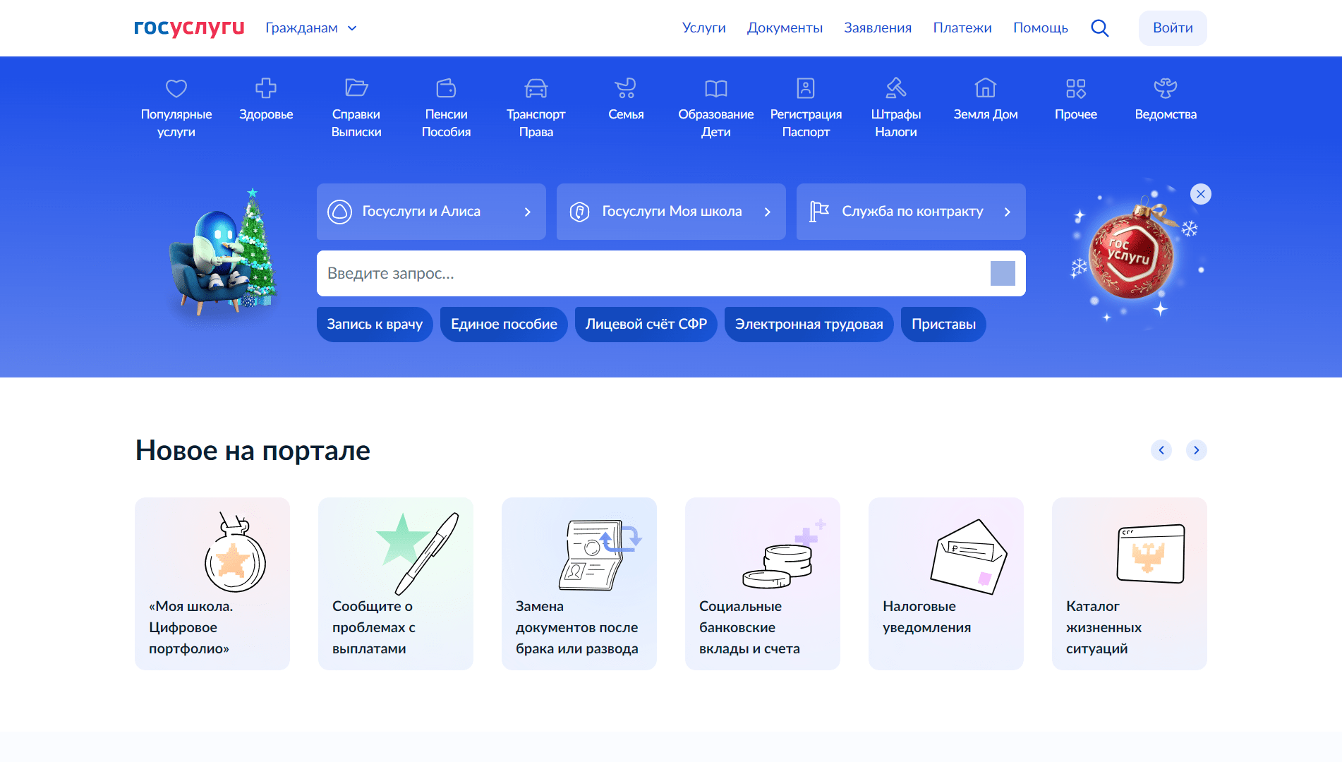1342x762 pixels.
Task: Click the Штрафы Налоги gavel icon
Action: pyautogui.click(x=895, y=88)
